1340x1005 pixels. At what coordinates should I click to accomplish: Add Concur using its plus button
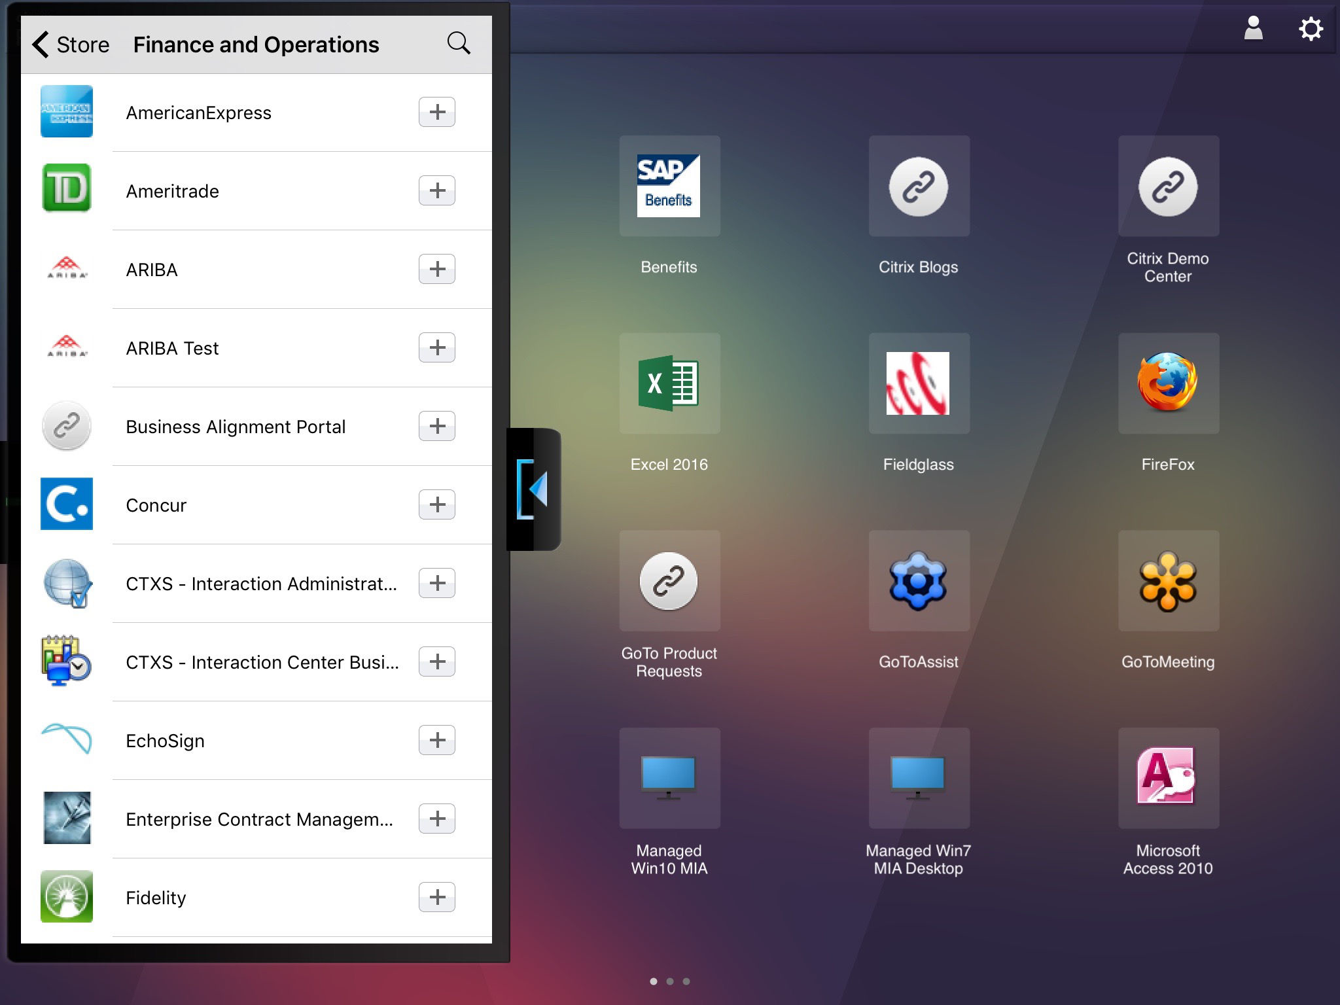(x=437, y=504)
